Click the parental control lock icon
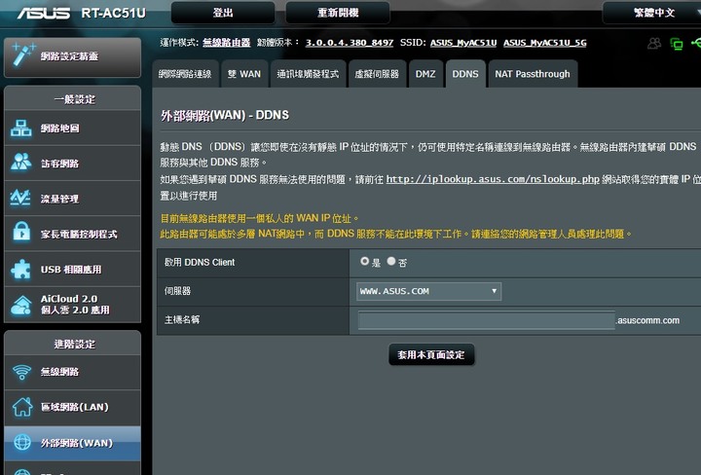Viewport: 701px width, 475px height. point(21,231)
